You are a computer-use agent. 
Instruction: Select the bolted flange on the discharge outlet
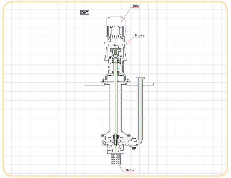pos(134,143)
